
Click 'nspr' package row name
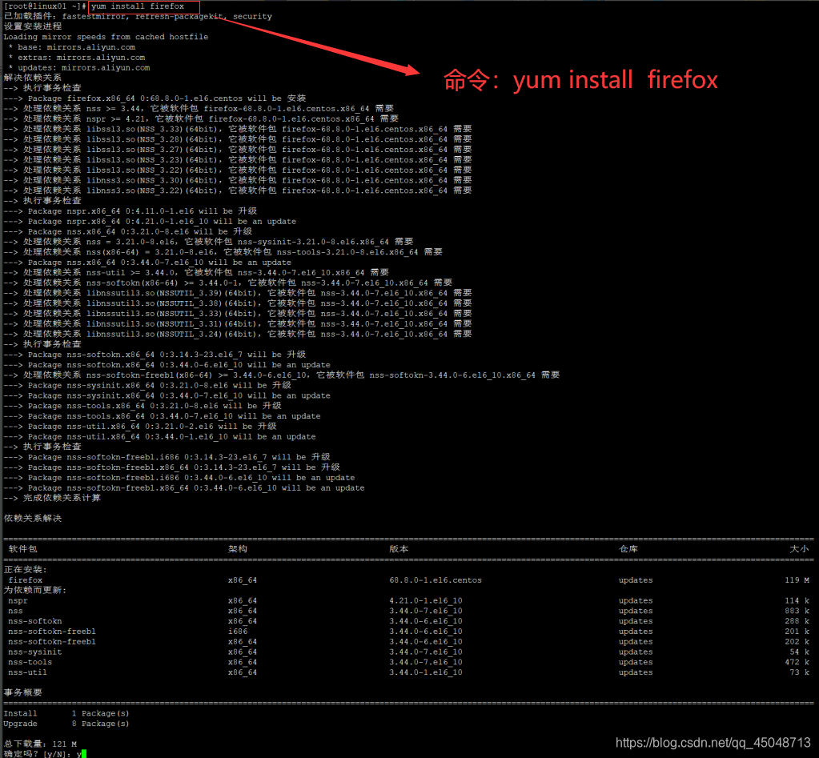(18, 601)
